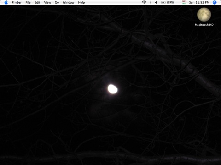Open Spotlight search
The width and height of the screenshot is (221, 165).
coord(215,2)
